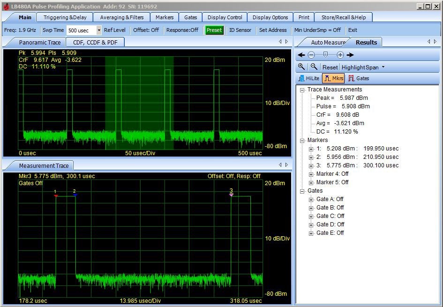This screenshot has height=307, width=443.
Task: Click the circled minus zoom button
Action: [x=311, y=55]
